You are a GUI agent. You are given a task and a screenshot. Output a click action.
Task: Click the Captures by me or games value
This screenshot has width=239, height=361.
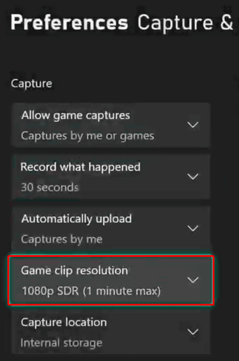(87, 136)
